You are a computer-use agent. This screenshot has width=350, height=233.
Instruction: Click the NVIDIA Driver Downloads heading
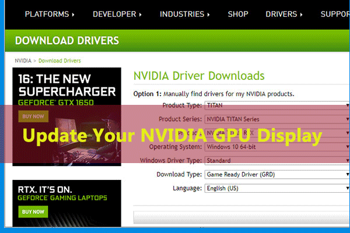click(199, 76)
